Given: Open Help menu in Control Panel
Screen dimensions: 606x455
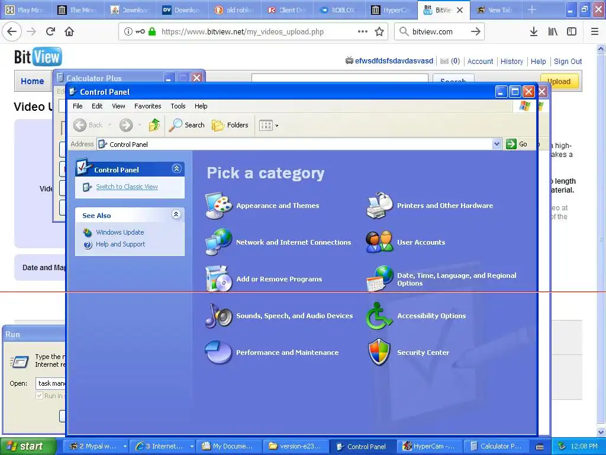Looking at the screenshot, I should pyautogui.click(x=201, y=106).
